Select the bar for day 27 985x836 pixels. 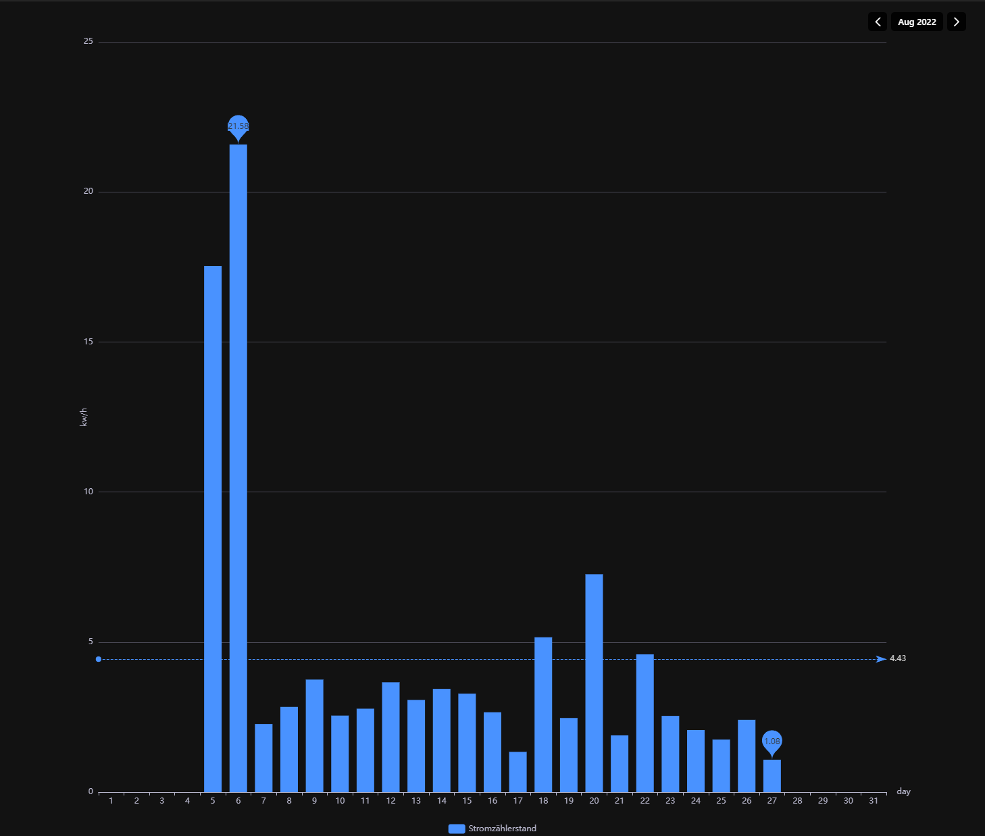tap(772, 776)
